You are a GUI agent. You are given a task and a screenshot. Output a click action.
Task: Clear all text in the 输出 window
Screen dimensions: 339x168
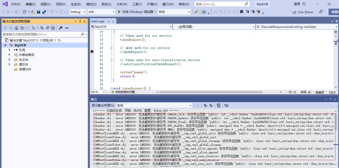(x=219, y=105)
